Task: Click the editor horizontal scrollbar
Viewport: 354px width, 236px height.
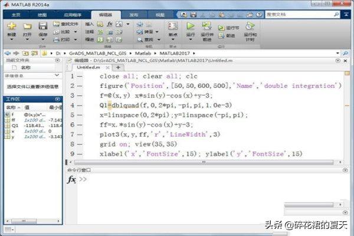Action: pos(204,162)
